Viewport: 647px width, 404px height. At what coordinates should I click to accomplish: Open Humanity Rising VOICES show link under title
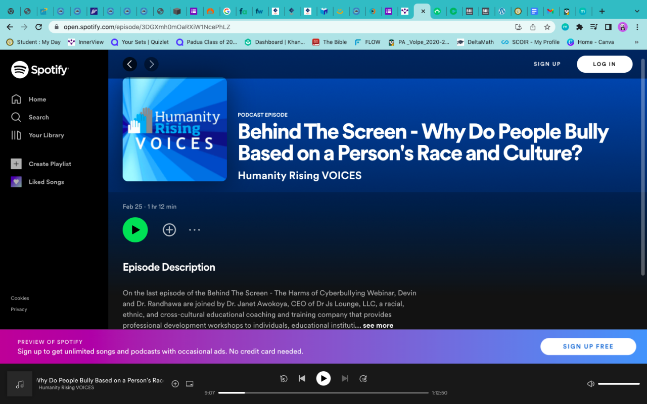[x=300, y=176]
